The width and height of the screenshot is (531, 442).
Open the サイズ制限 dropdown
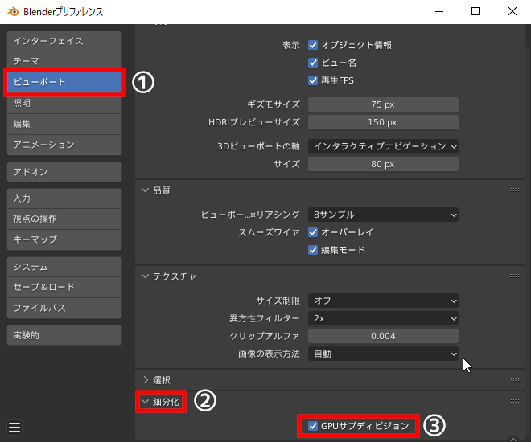[383, 301]
